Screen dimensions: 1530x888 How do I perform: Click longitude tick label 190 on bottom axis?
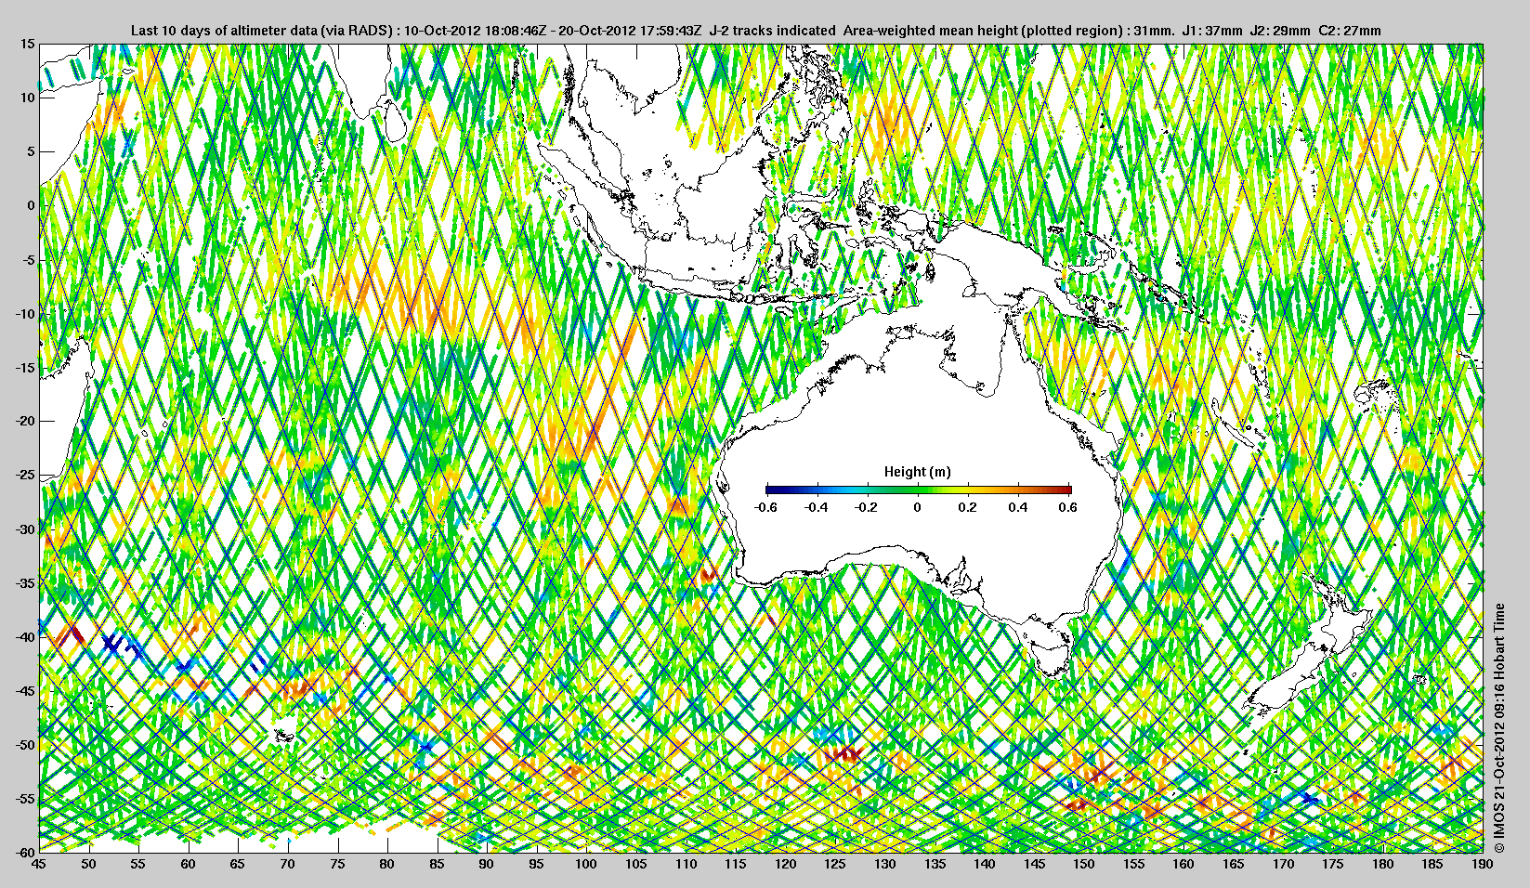[x=1483, y=864]
